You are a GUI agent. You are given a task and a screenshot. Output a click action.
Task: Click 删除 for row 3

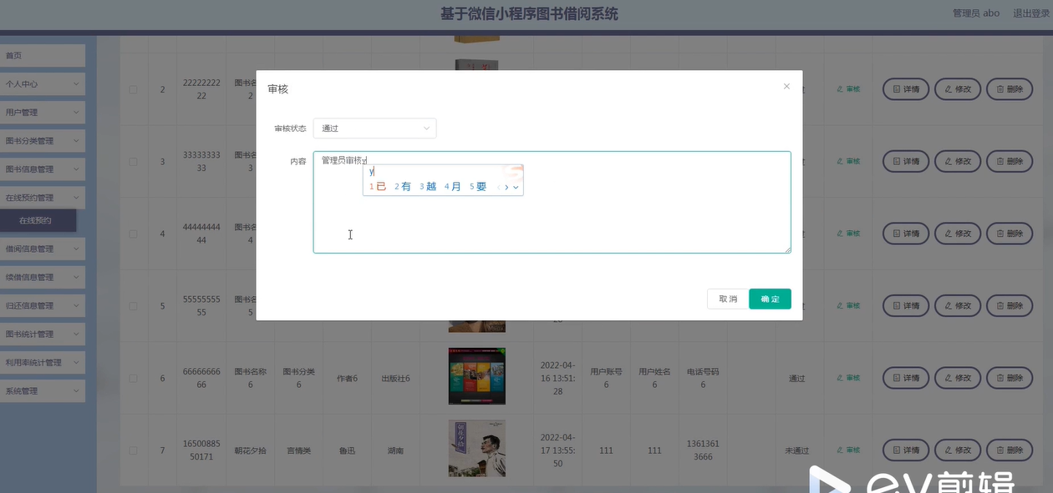[1010, 161]
